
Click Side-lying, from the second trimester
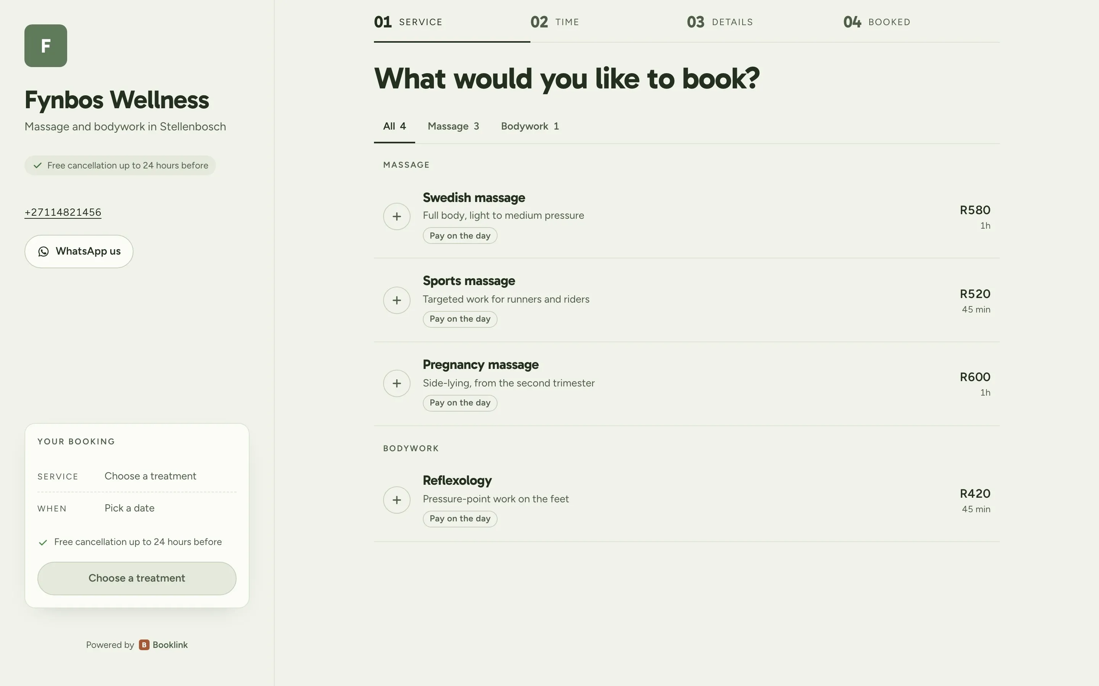tap(509, 383)
